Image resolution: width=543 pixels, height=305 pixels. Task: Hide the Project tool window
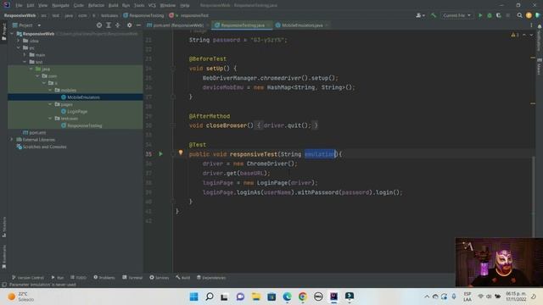tap(138, 25)
